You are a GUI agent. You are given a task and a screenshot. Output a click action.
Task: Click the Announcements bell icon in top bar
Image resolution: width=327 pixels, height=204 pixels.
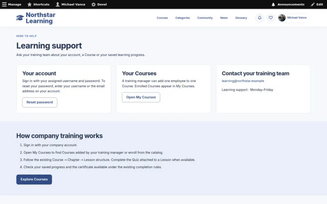pos(273,4)
